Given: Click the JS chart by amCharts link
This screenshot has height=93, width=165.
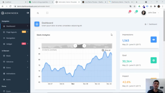Looking at the screenshot, I should (49, 50).
